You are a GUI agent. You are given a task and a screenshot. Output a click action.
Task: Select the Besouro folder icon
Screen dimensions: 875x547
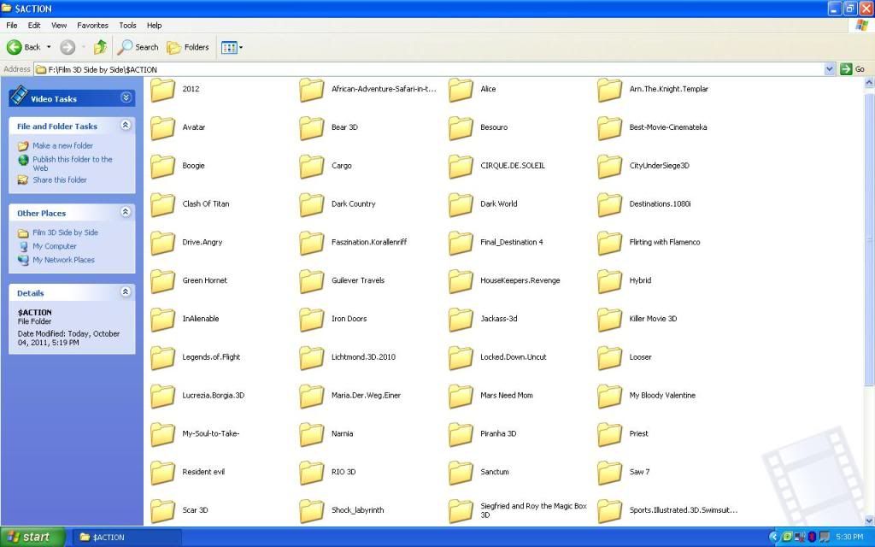(461, 128)
